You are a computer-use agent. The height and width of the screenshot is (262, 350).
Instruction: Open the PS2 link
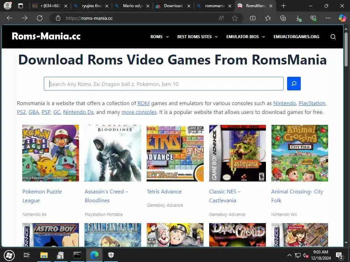point(22,112)
